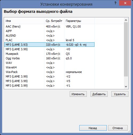
Task: Select the AIFF format entry
Action: pyautogui.click(x=49, y=31)
